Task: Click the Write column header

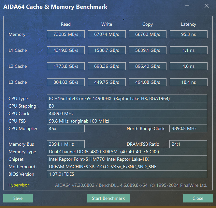Action: pos(107,24)
